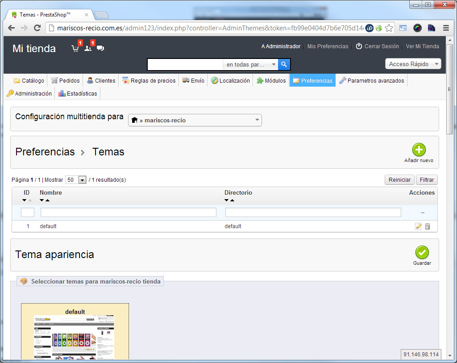Focus the Directorio filter input

(313, 212)
